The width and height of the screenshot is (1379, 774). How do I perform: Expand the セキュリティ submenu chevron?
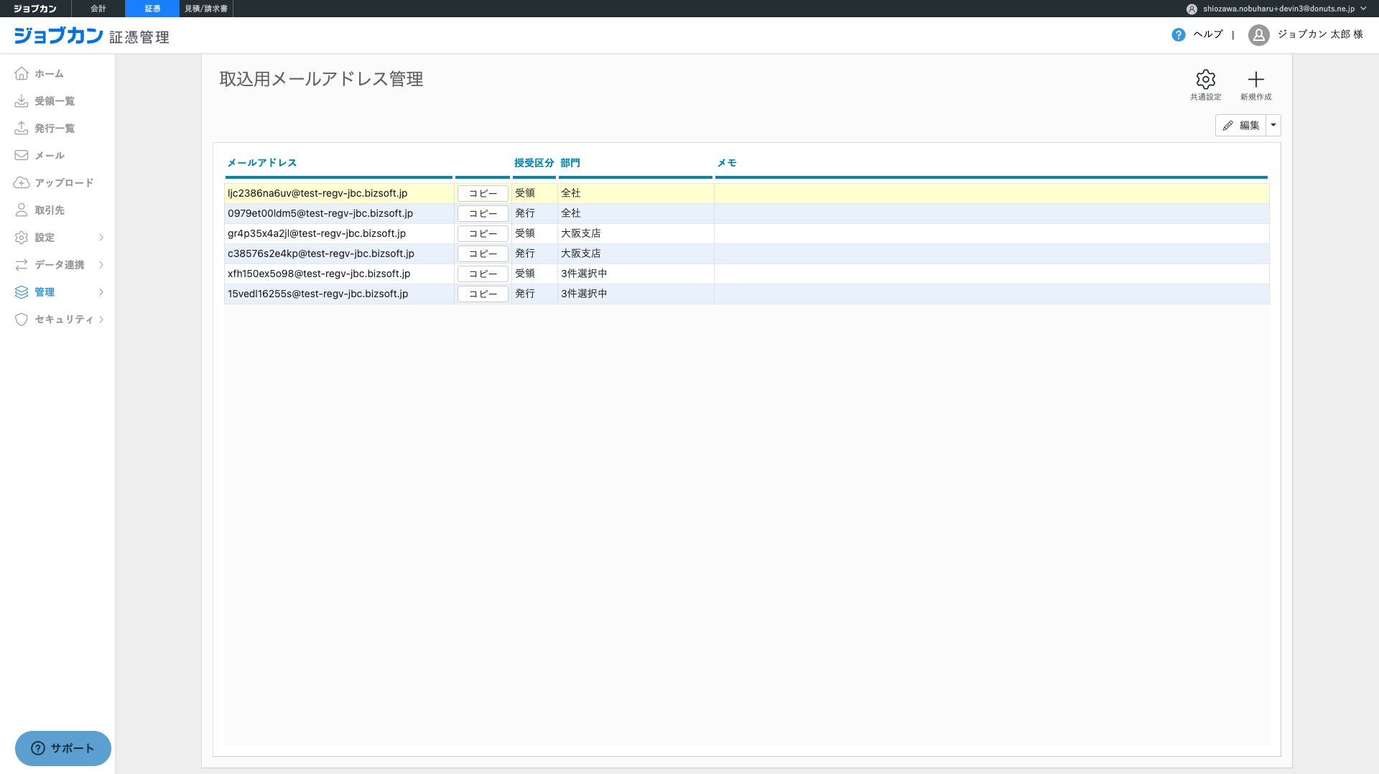(x=101, y=319)
